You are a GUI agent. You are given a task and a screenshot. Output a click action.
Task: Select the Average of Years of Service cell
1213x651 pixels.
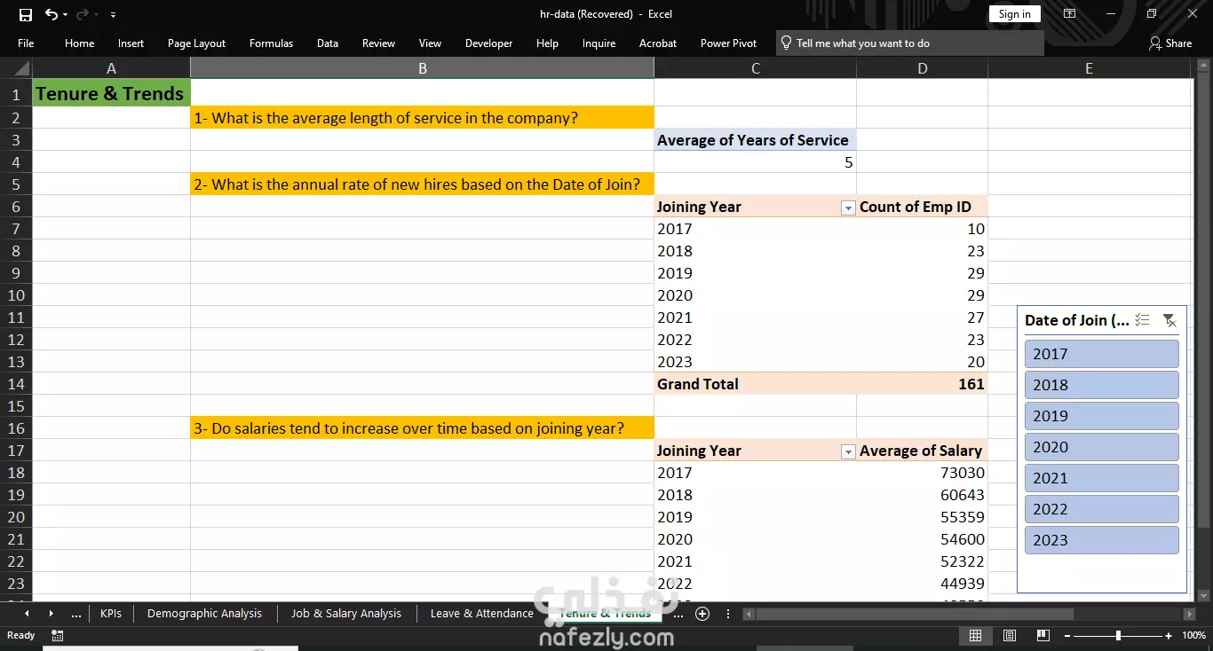point(755,140)
